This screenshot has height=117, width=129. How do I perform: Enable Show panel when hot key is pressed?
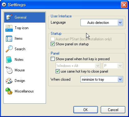click(x=53, y=59)
